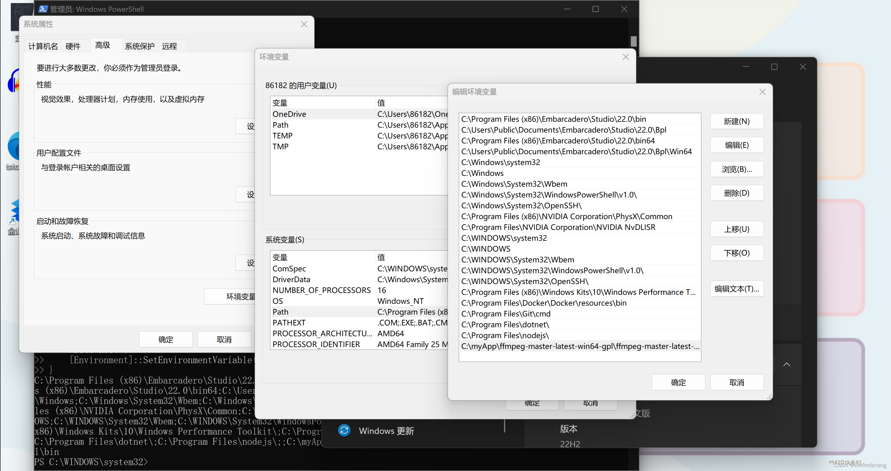Screen dimensions: 891x471
Task: Select Embarcadero Studio 22.0\bin path entry
Action: pos(580,119)
